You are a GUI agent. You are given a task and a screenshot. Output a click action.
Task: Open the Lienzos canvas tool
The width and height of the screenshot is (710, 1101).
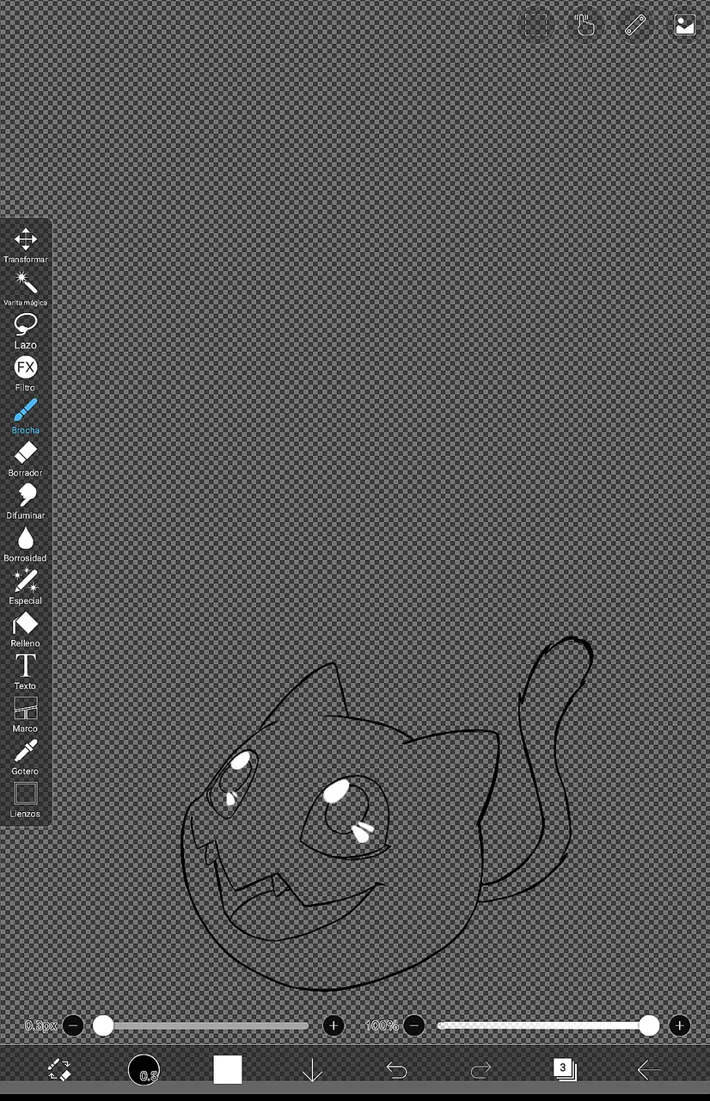(26, 799)
